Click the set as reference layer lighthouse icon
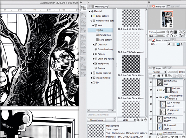This screenshot has height=138, width=186. [x=162, y=76]
